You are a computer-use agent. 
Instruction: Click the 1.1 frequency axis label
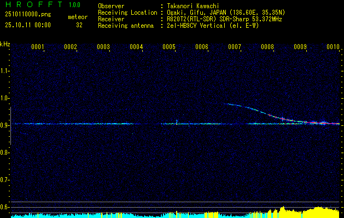(4, 71)
